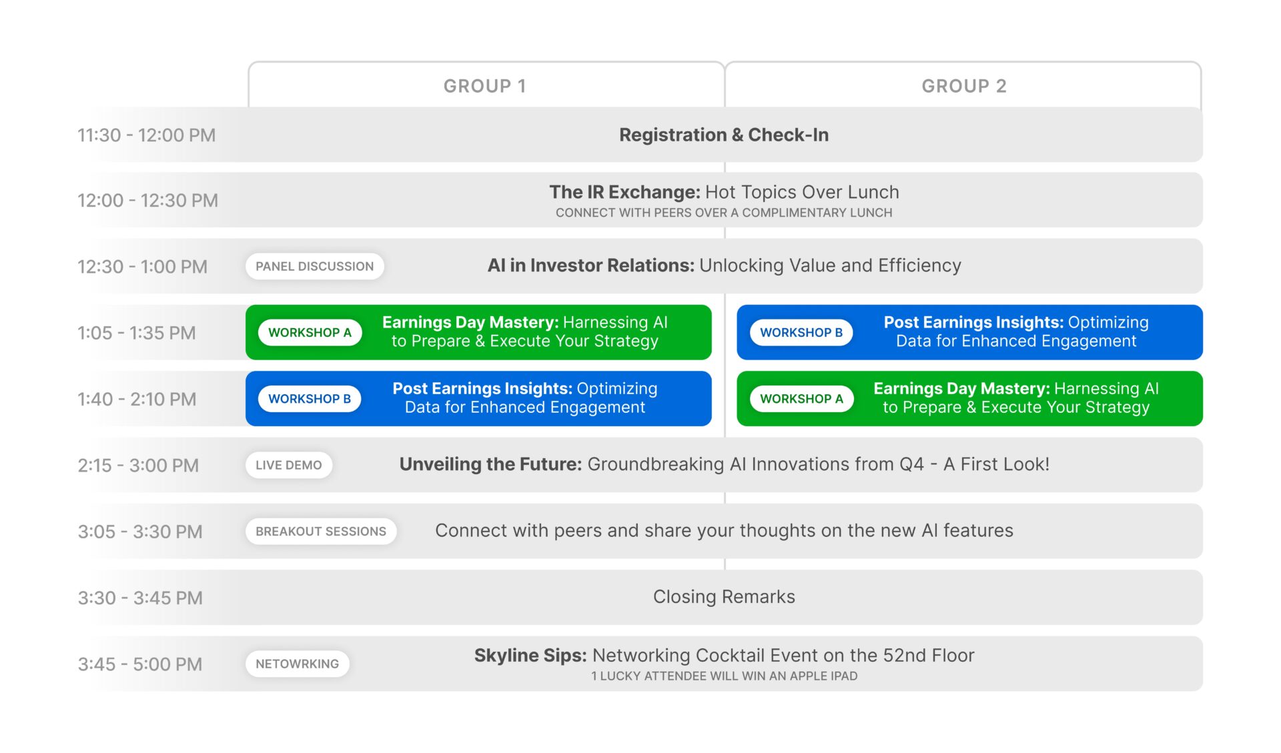Viewport: 1281px width, 753px height.
Task: Click the WORKSHOP A badge under Group 1
Action: click(310, 332)
